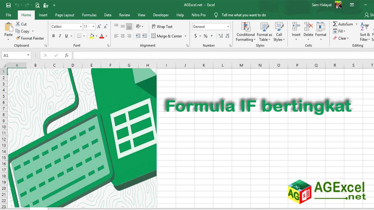The image size is (374, 210).
Task: Open Format as Table gallery
Action: pyautogui.click(x=264, y=32)
